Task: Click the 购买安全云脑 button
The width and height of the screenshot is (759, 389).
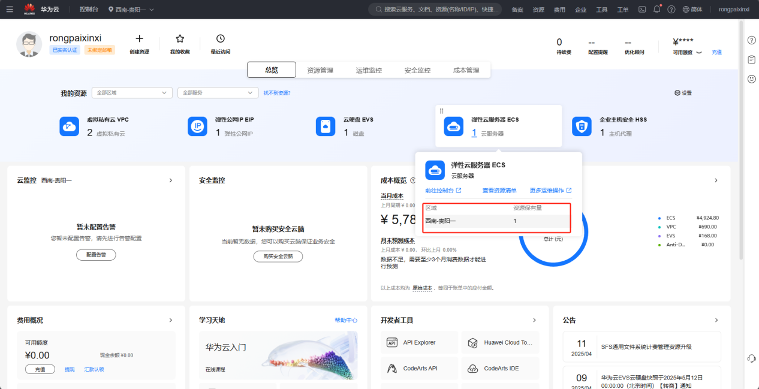Action: (x=278, y=257)
